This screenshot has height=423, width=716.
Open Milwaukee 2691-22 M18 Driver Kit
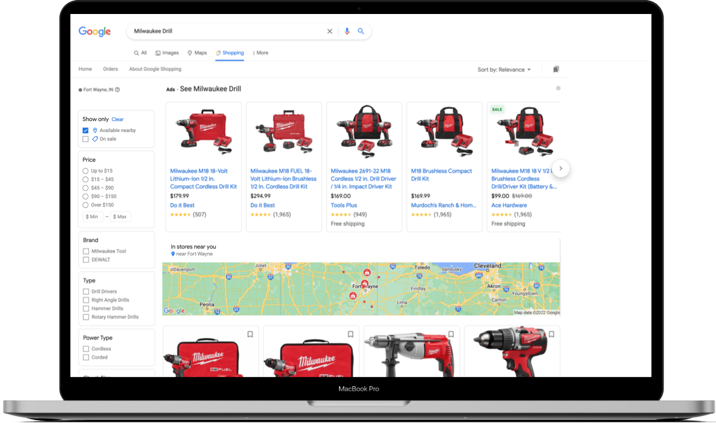pyautogui.click(x=364, y=179)
